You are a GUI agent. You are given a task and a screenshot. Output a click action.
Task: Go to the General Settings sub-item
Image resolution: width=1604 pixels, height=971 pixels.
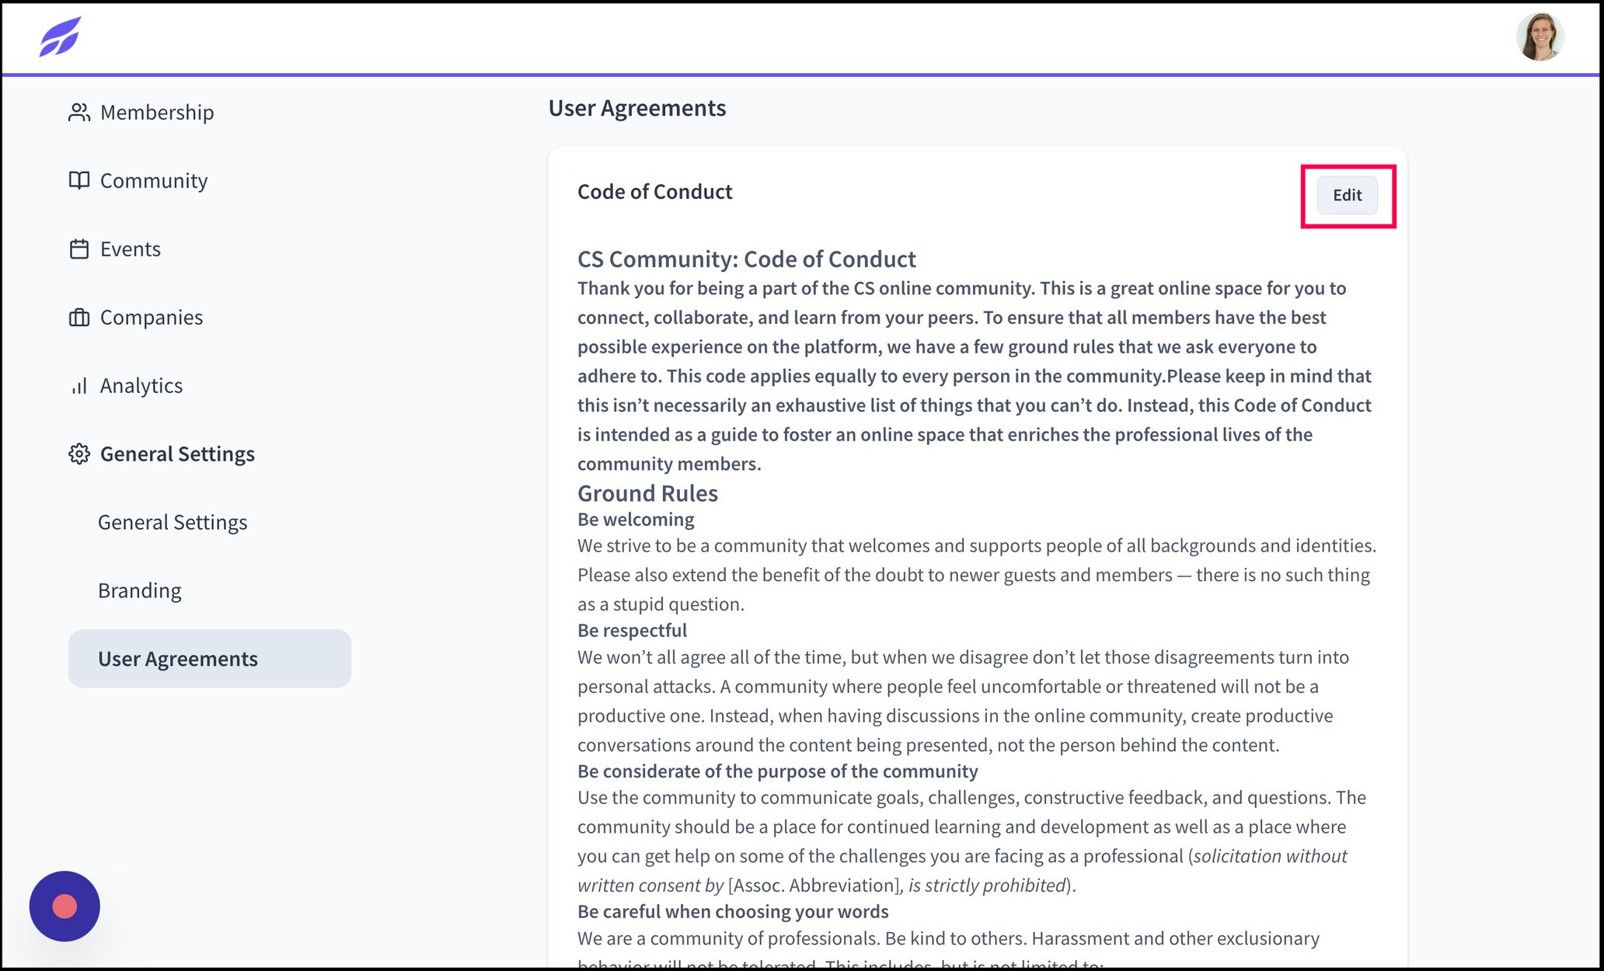pos(173,521)
